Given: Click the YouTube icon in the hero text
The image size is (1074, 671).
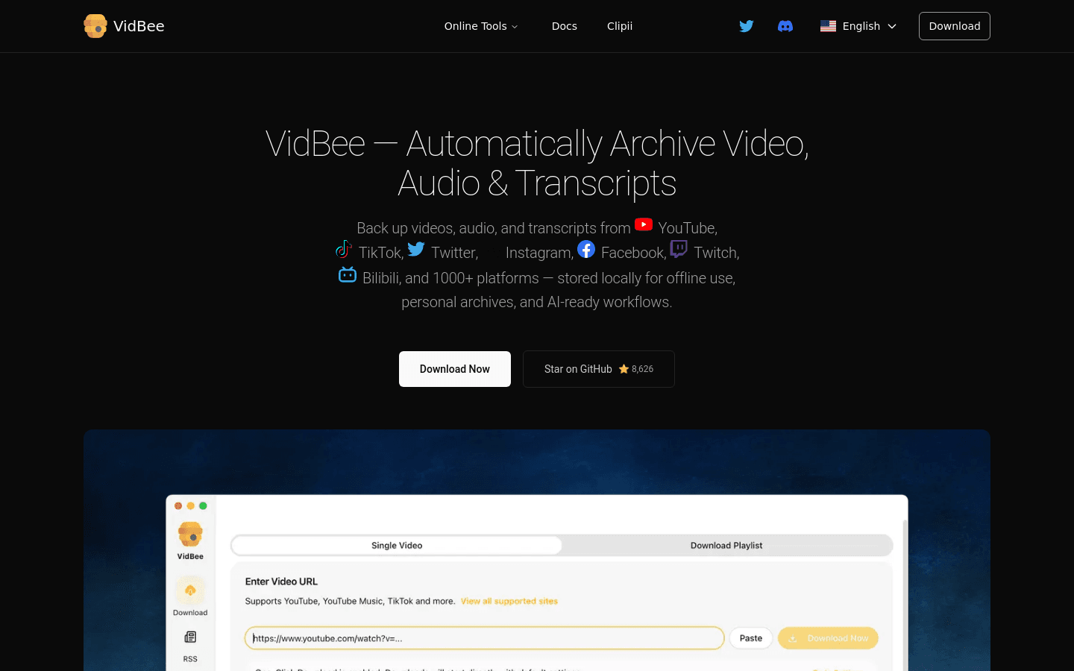Looking at the screenshot, I should pos(643,224).
